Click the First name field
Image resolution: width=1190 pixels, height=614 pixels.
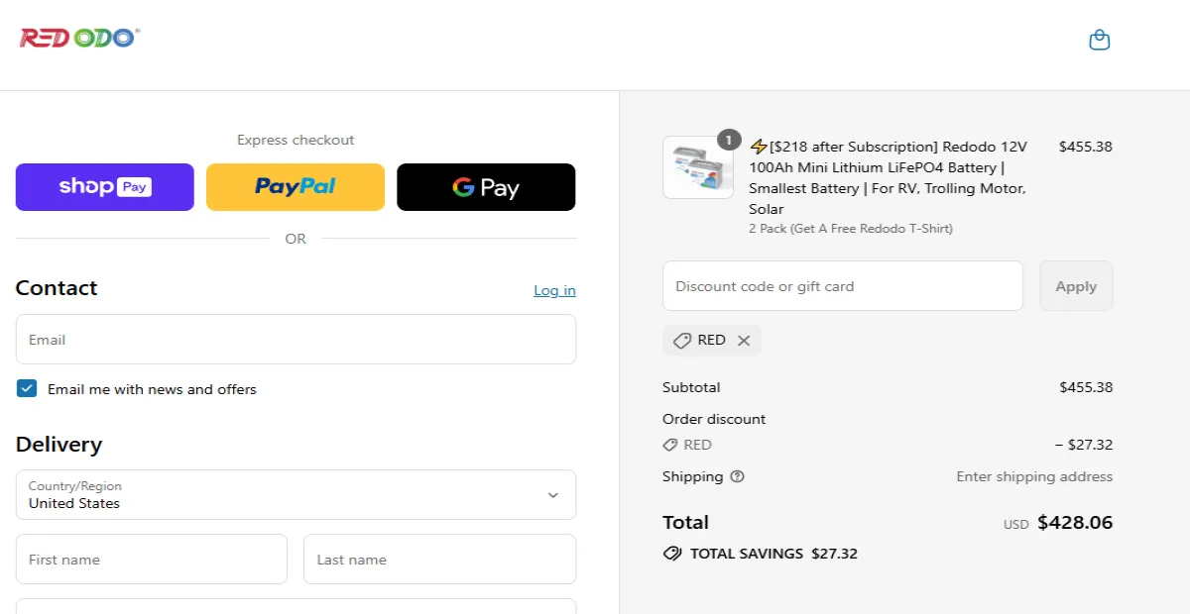152,560
